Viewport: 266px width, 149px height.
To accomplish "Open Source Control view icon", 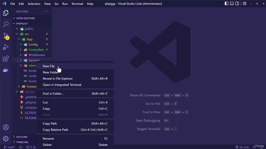I will pyautogui.click(x=6, y=36).
